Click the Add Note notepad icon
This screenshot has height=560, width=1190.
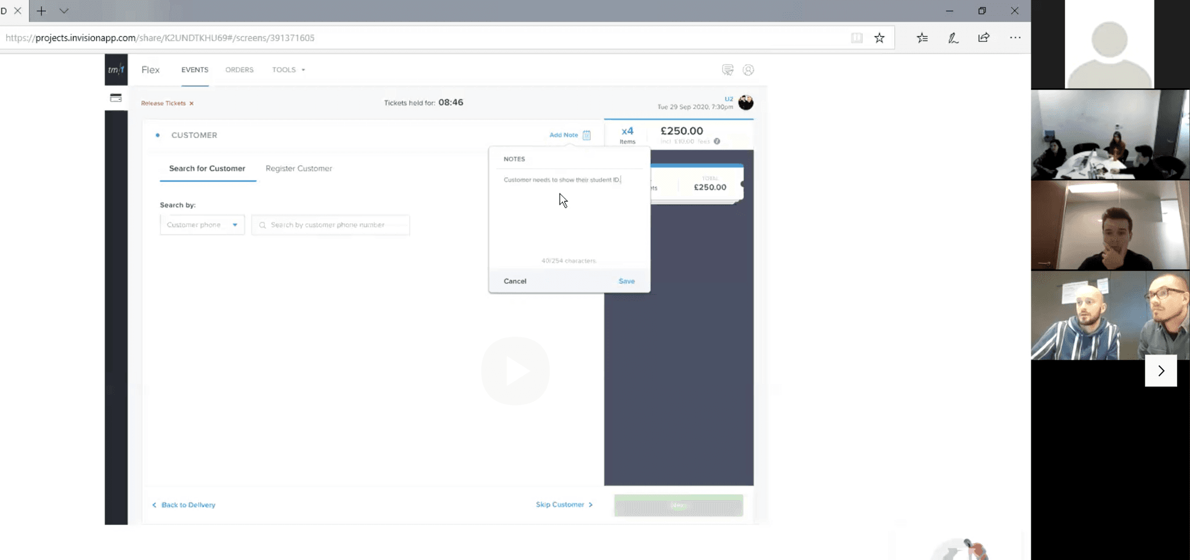pos(587,135)
